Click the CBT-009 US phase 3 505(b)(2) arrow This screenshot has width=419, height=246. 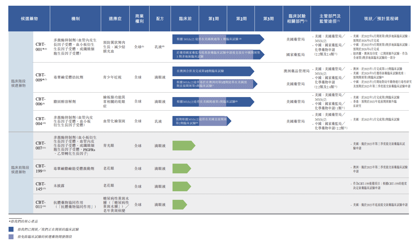pos(215,84)
